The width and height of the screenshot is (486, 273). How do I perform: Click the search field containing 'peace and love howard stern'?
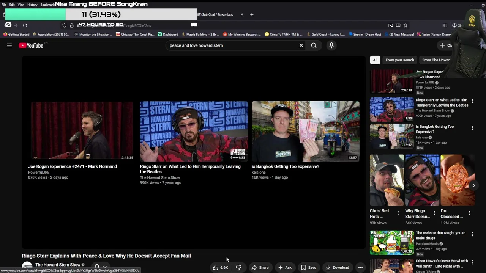click(232, 45)
